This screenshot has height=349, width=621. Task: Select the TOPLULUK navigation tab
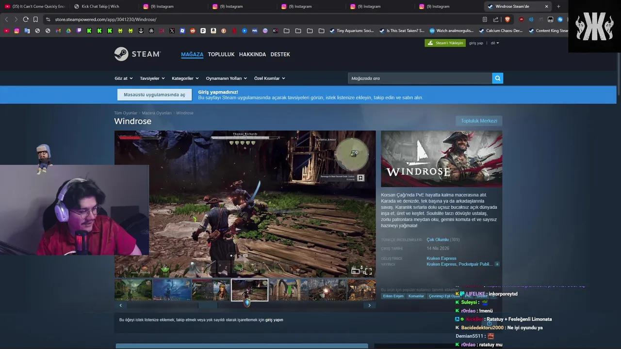pyautogui.click(x=221, y=54)
